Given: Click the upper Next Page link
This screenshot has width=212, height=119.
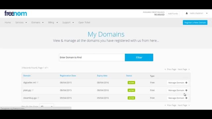Looking at the screenshot, I should (183, 69).
